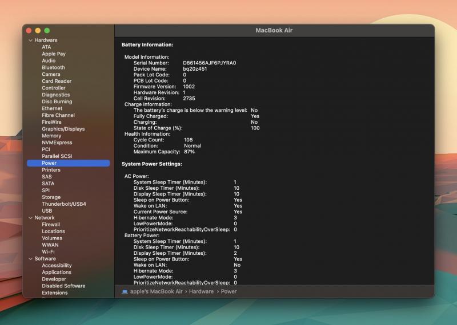Select Apple Pay in the sidebar

54,54
